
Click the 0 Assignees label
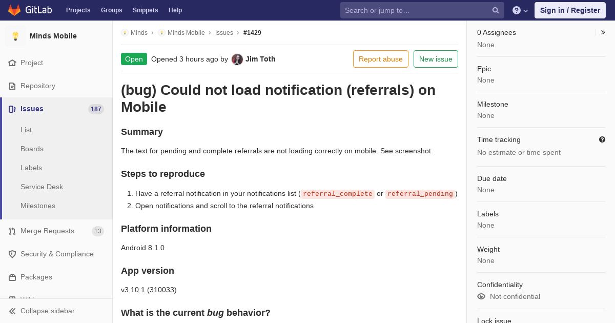coord(497,32)
